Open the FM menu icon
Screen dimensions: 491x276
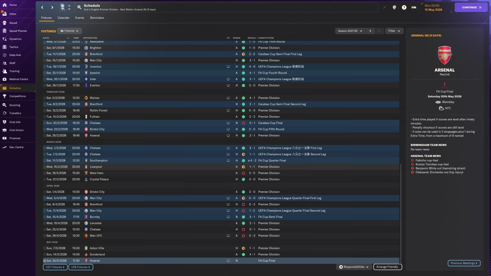414,7
